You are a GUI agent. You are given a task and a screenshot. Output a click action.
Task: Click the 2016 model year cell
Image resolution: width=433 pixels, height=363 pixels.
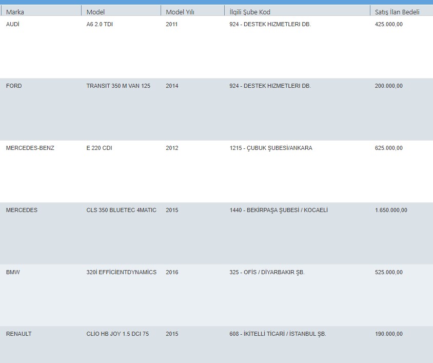tap(172, 272)
